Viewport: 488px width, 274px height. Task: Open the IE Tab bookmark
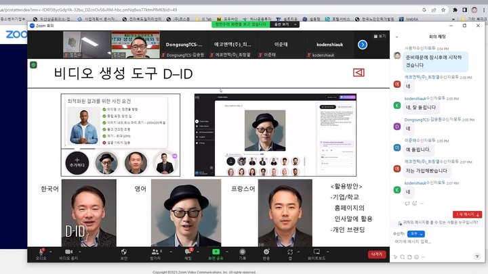pyautogui.click(x=203, y=19)
